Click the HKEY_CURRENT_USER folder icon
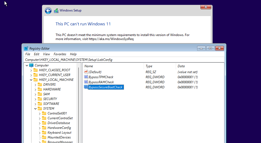Screen dimensions: 261x143 (x=36, y=75)
